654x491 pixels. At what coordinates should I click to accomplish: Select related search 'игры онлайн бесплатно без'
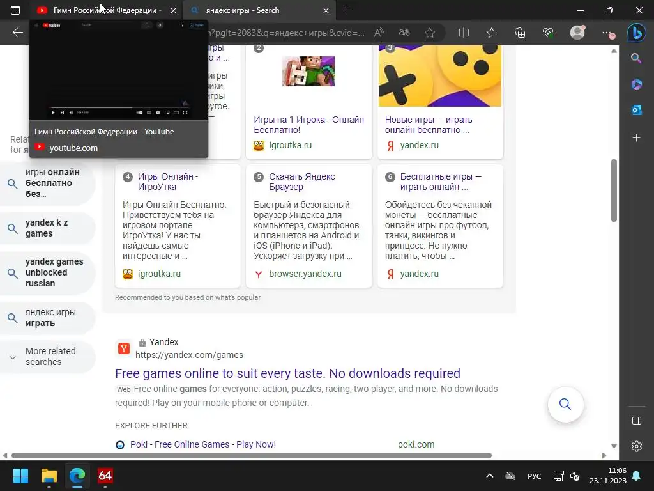(x=47, y=183)
